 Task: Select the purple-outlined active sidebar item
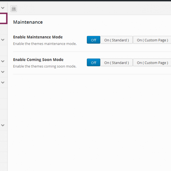[x=3, y=19]
